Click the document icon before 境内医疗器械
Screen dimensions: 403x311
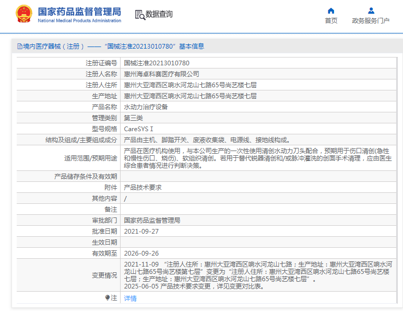pyautogui.click(x=19, y=47)
